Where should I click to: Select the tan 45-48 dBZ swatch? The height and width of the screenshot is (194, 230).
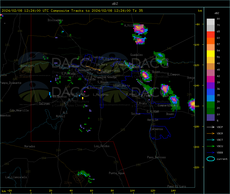pyautogui.click(x=211, y=67)
